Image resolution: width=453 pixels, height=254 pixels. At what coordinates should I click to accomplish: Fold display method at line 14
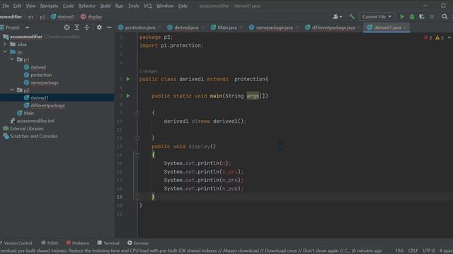click(137, 155)
